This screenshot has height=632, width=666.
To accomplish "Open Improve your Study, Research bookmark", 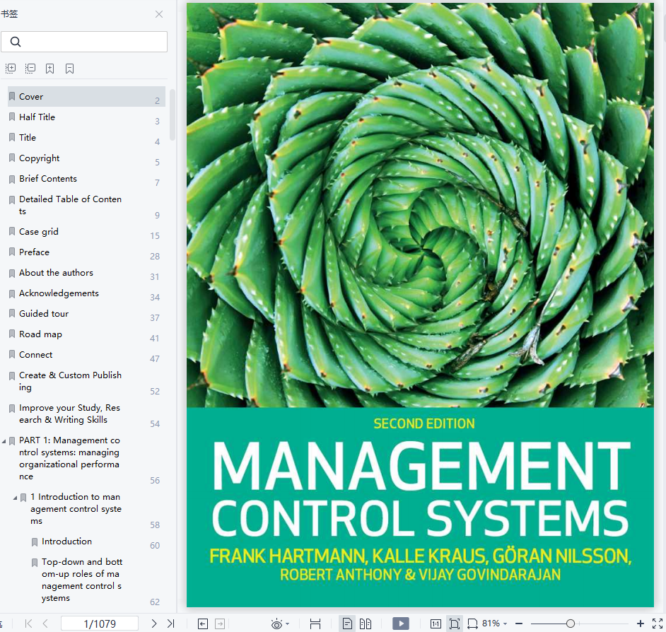I will (70, 414).
